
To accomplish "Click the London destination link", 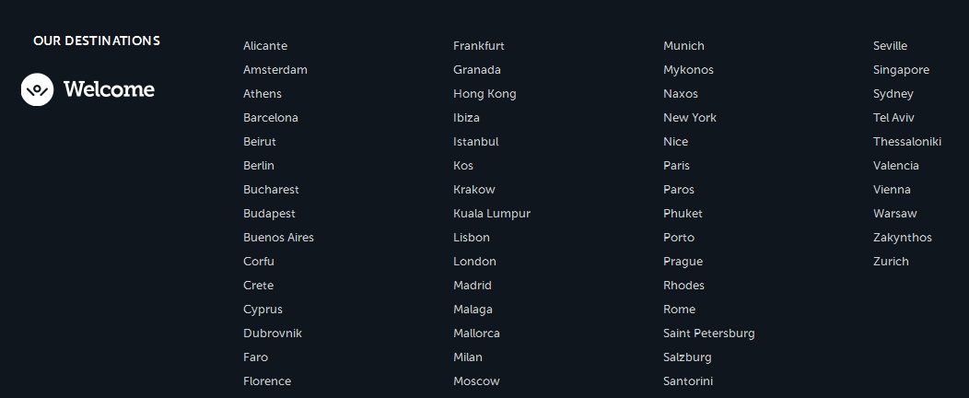I will click(474, 262).
